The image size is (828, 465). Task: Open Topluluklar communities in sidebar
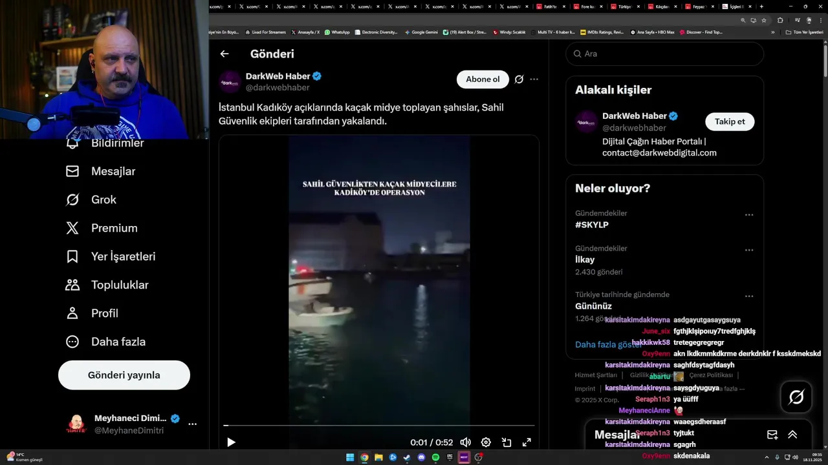[107, 285]
